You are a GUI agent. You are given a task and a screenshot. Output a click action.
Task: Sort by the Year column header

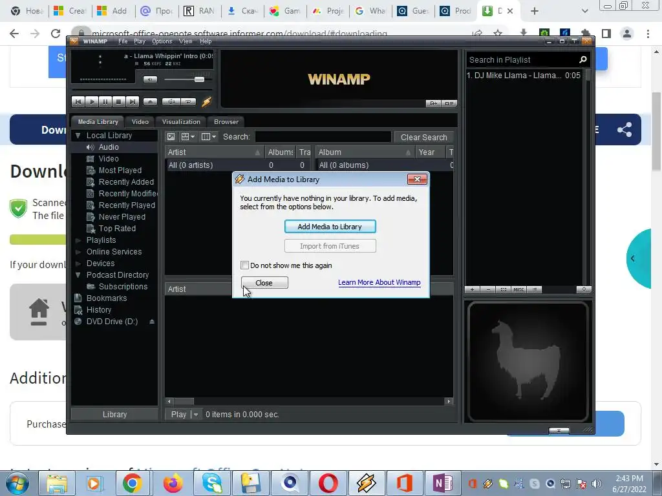tap(430, 152)
